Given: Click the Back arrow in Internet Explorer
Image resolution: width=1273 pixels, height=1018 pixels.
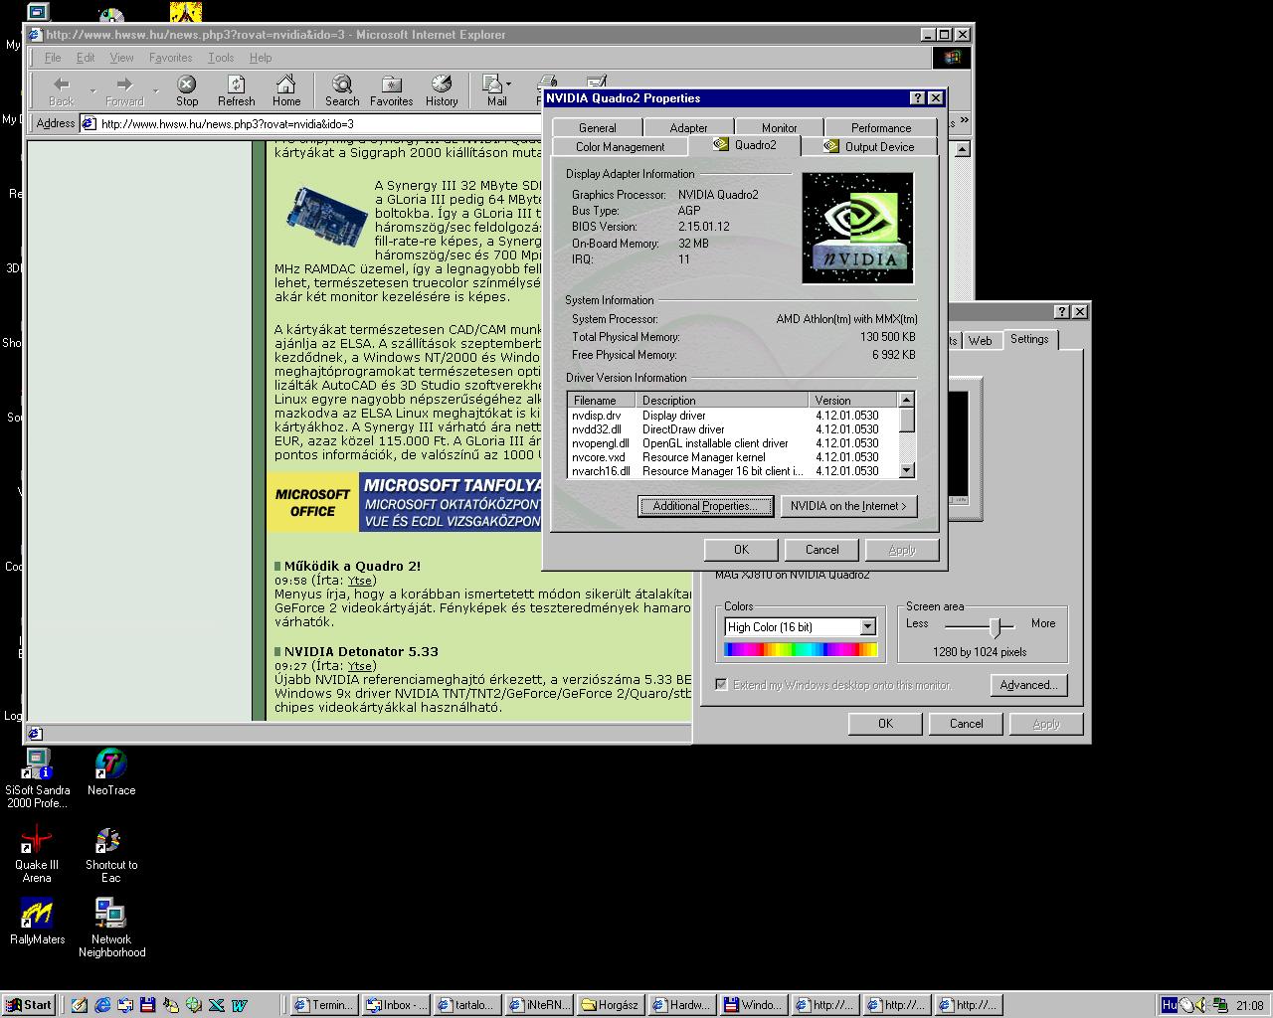Looking at the screenshot, I should [x=62, y=89].
